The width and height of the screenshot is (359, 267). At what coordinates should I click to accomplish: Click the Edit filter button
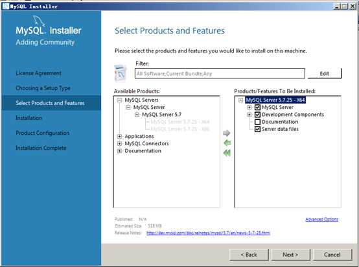coord(325,73)
